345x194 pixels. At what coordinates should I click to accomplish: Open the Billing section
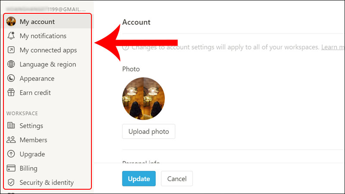click(x=28, y=169)
